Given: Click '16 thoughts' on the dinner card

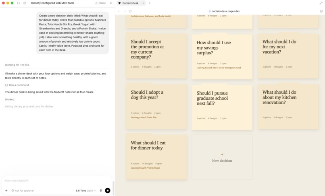Looking at the screenshot, I should click(x=147, y=163).
